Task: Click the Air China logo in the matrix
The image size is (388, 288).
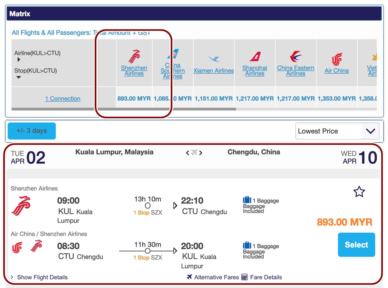Action: pos(337,59)
